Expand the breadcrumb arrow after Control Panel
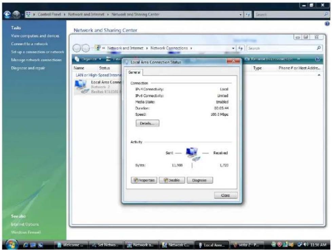This screenshot has width=332, height=250. click(64, 14)
